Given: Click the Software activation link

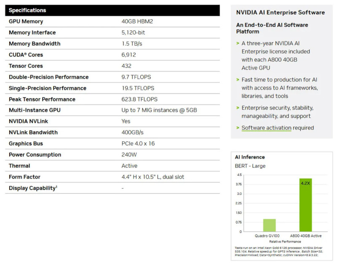Looking at the screenshot, I should [x=266, y=128].
